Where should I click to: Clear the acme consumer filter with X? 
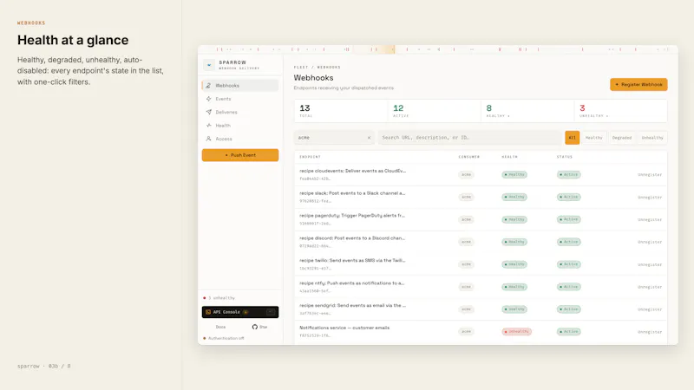pos(369,138)
